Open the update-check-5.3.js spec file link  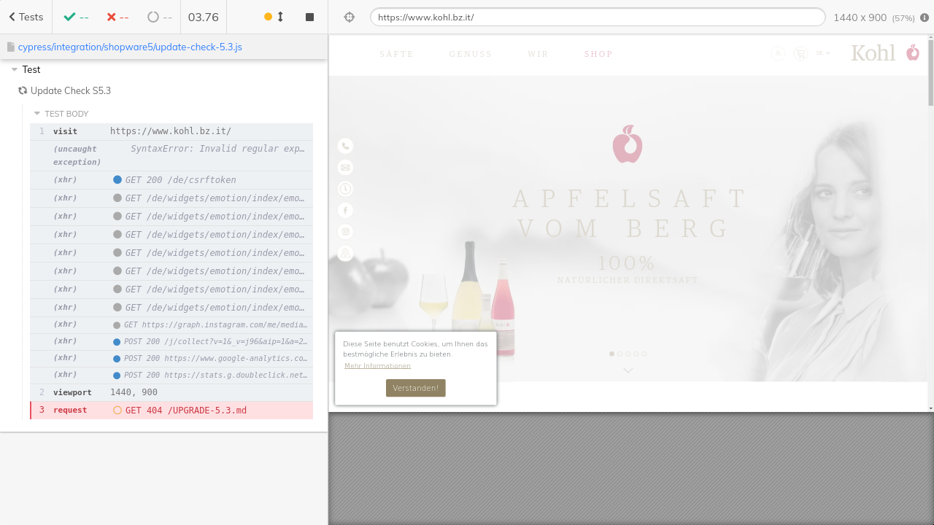(130, 47)
